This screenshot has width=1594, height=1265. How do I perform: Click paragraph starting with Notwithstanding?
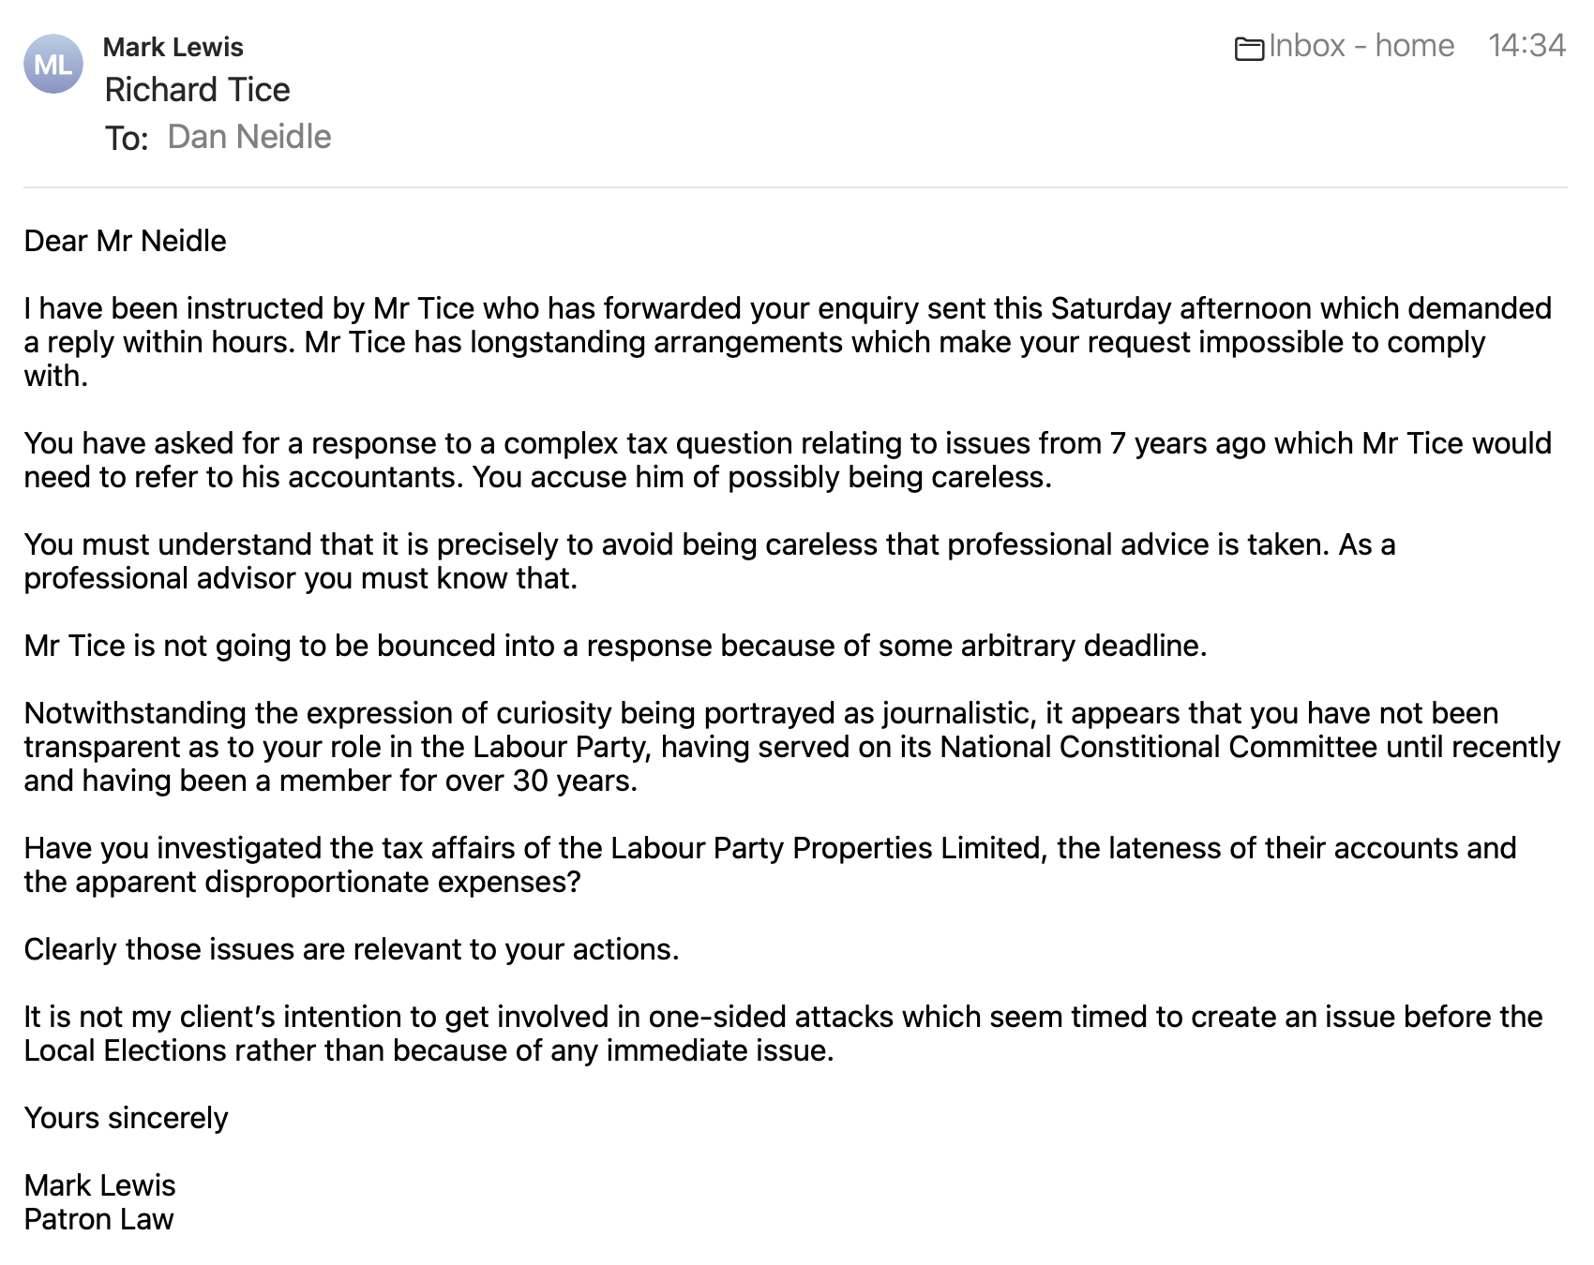pyautogui.click(x=750, y=747)
